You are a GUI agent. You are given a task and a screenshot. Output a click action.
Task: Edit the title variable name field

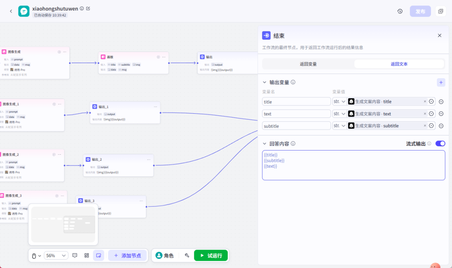(x=296, y=102)
